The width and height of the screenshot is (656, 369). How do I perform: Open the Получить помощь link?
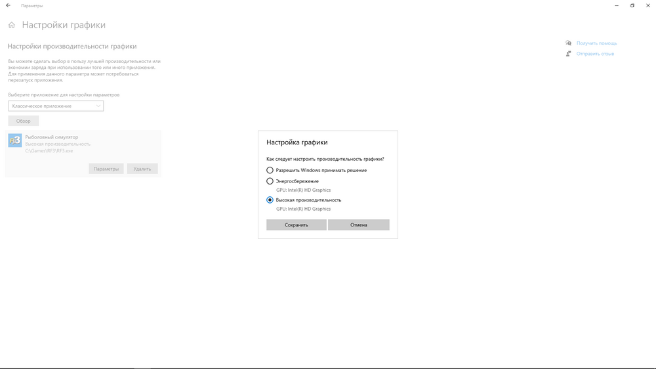point(596,43)
